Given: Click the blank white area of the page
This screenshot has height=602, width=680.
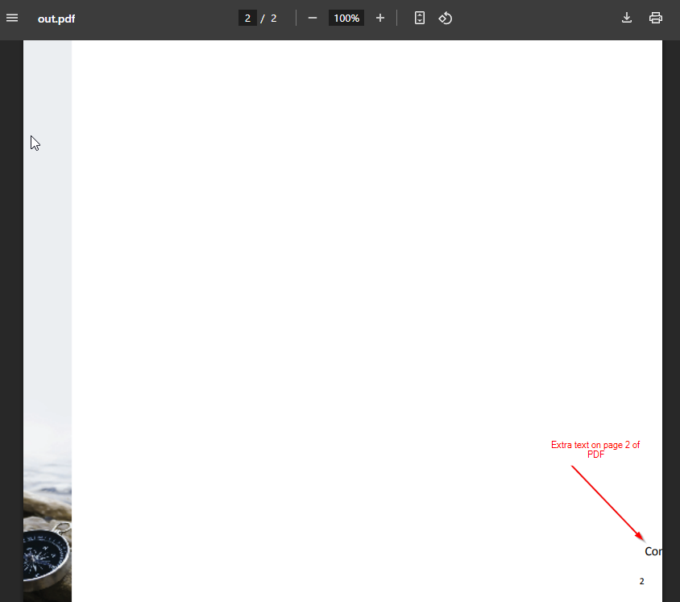Looking at the screenshot, I should [x=363, y=242].
